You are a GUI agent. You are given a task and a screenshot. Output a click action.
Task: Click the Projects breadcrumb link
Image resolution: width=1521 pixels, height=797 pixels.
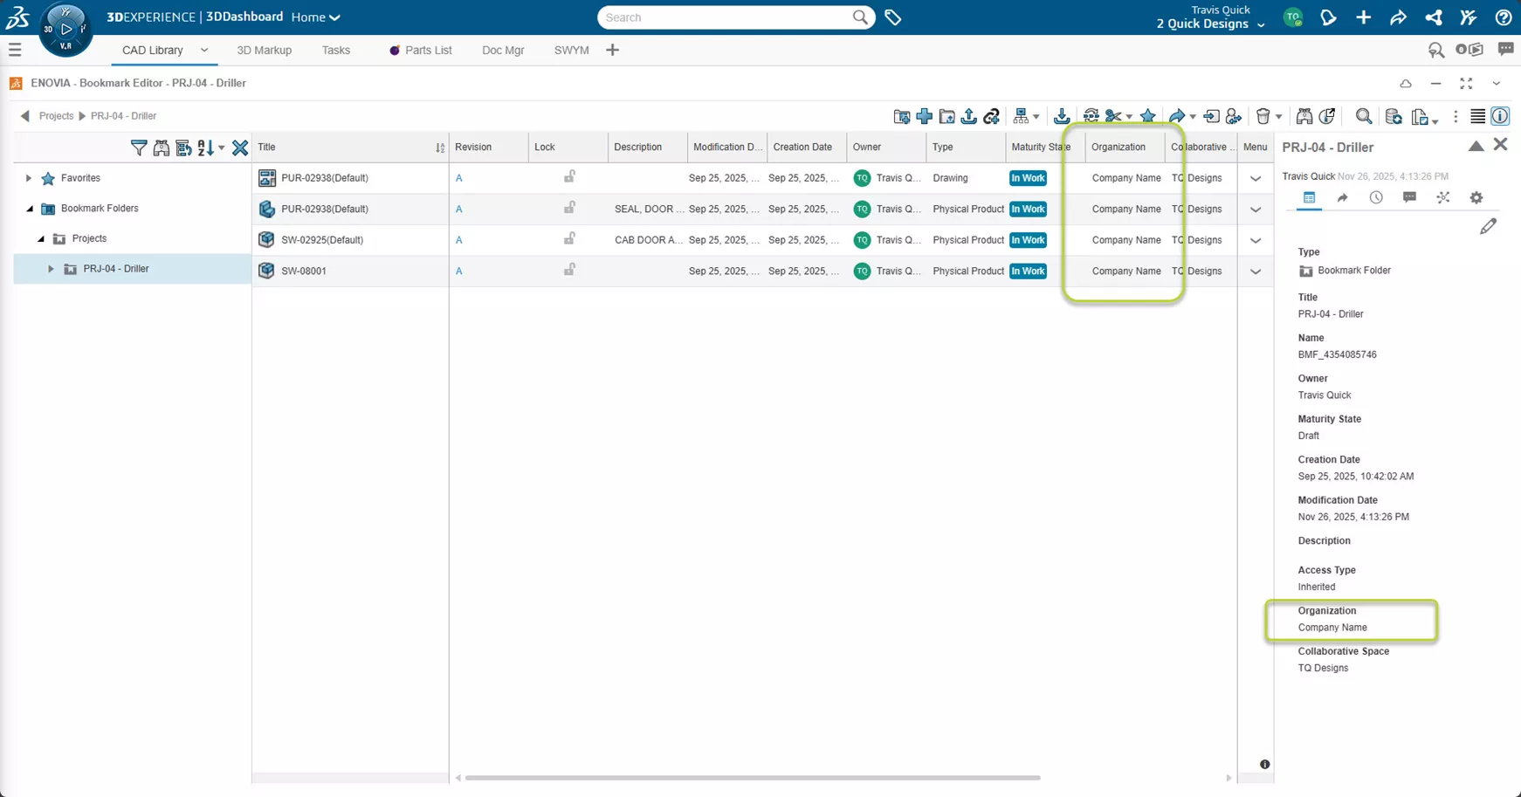click(x=56, y=115)
